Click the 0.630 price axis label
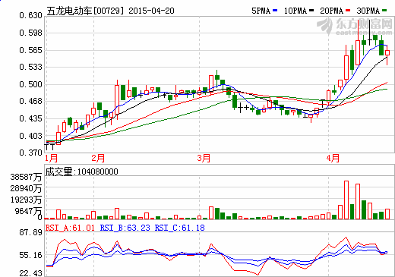 pyautogui.click(x=30, y=15)
